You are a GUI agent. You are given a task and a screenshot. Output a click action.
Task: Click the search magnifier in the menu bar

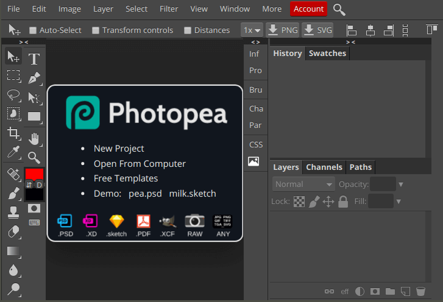(339, 9)
